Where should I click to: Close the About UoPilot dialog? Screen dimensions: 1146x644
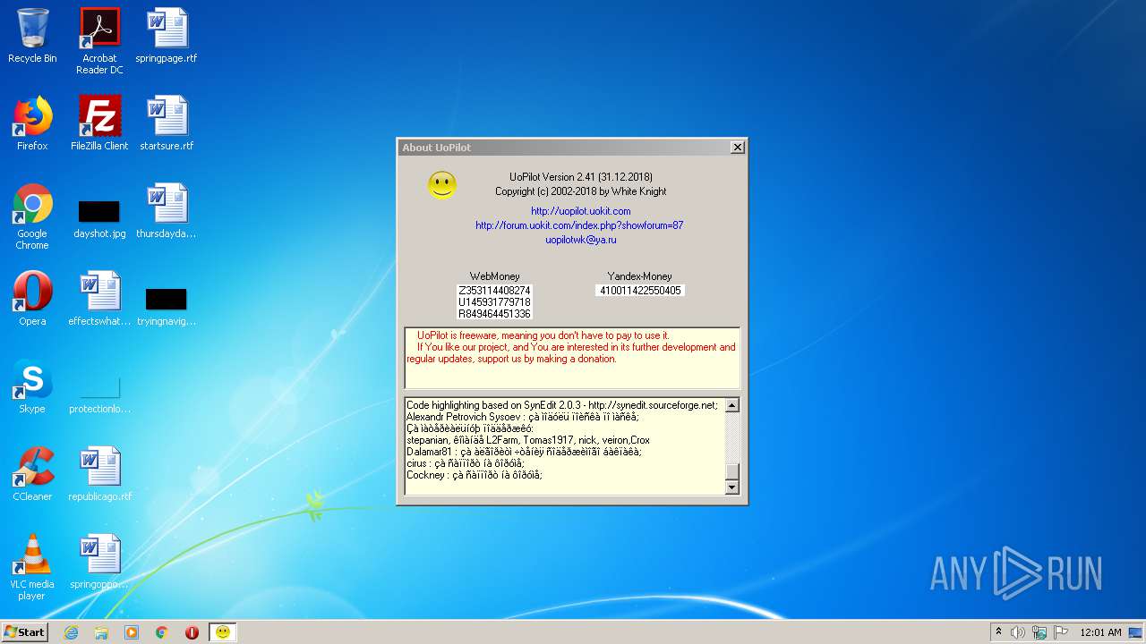click(737, 148)
